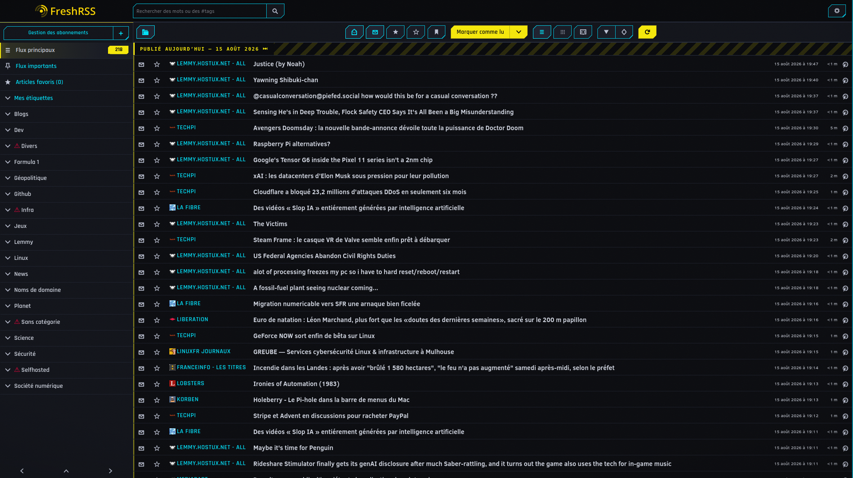The height and width of the screenshot is (478, 853).
Task: Click the open-envelope filter icon in toolbar
Action: pyautogui.click(x=354, y=32)
